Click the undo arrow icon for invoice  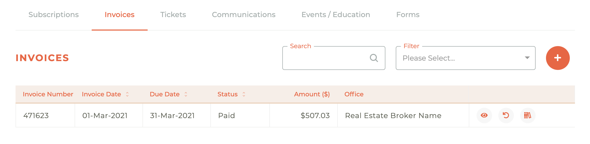click(506, 115)
